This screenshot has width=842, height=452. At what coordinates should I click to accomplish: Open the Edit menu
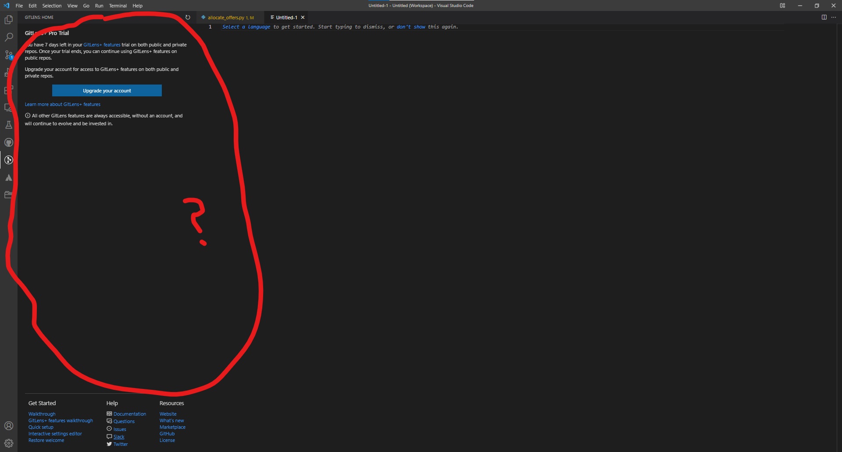pyautogui.click(x=32, y=6)
